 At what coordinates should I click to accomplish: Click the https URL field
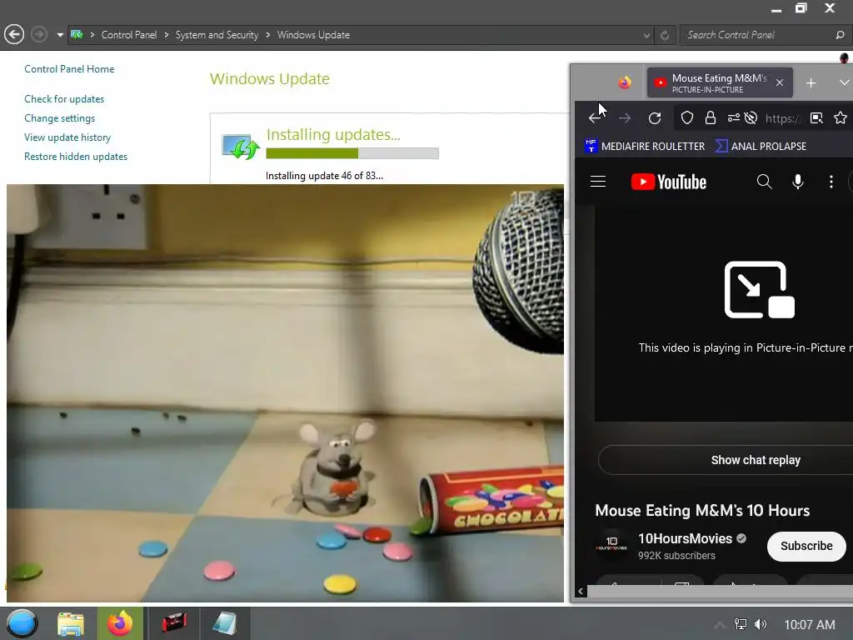(x=783, y=118)
